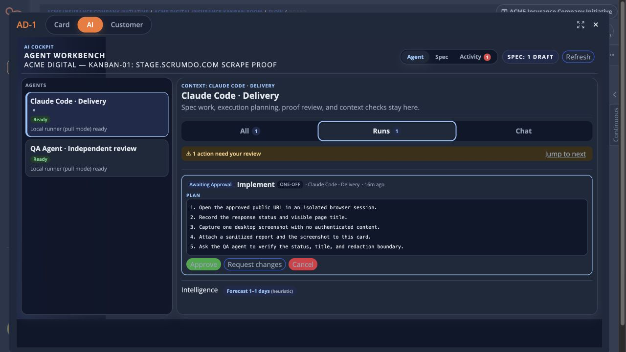The height and width of the screenshot is (352, 626).
Task: Select the Claude Code · Delivery agent
Action: (x=97, y=114)
